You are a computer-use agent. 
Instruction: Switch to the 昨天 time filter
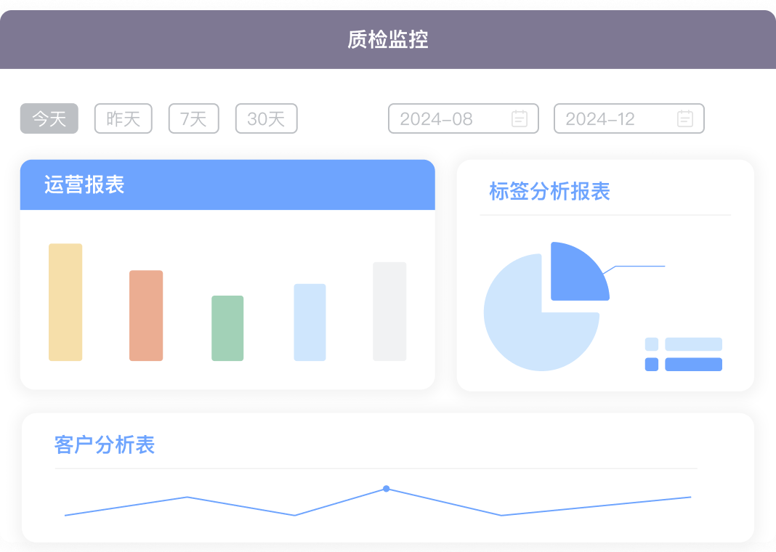point(123,118)
